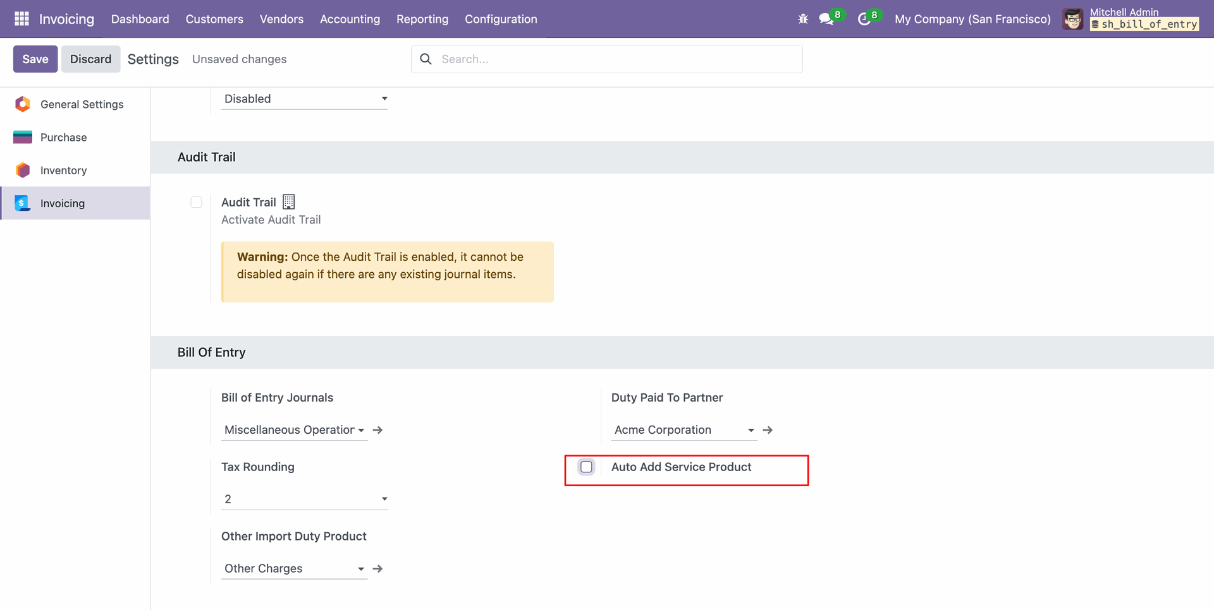Expand the Tax Rounding dropdown

click(x=304, y=499)
